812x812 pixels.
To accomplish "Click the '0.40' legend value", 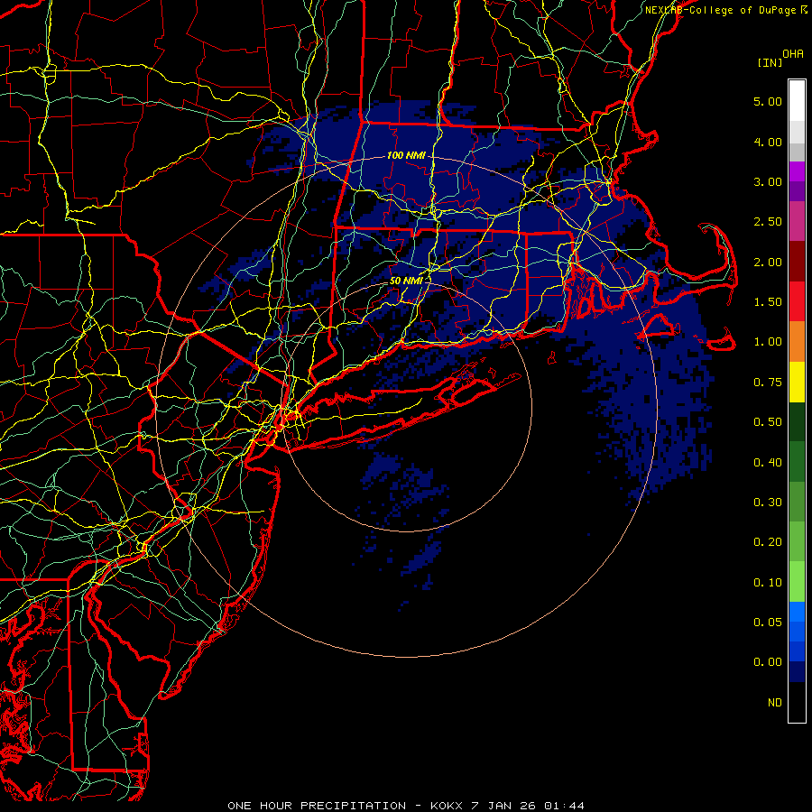I will (768, 463).
